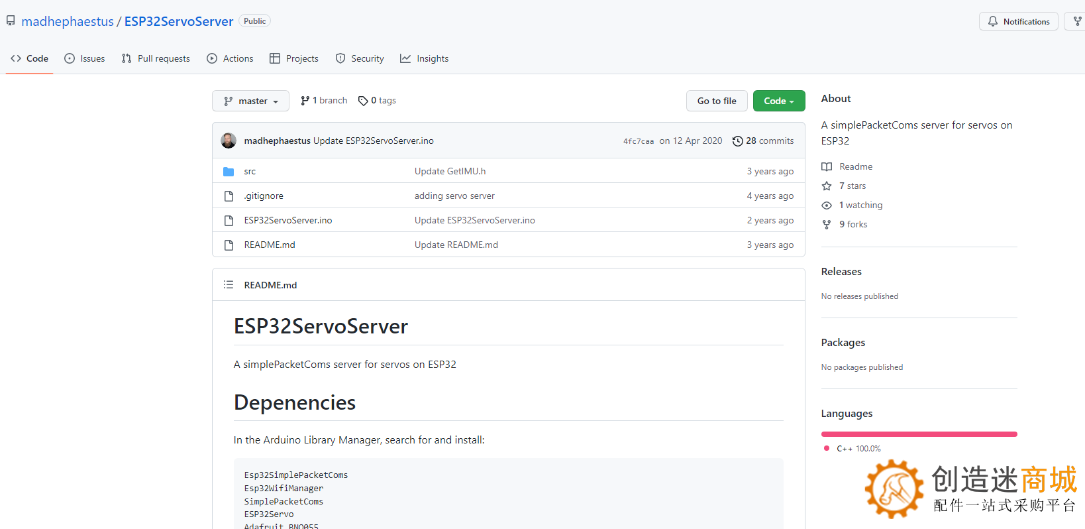Click the Public badge near repository name
The height and width of the screenshot is (529, 1085).
(254, 21)
